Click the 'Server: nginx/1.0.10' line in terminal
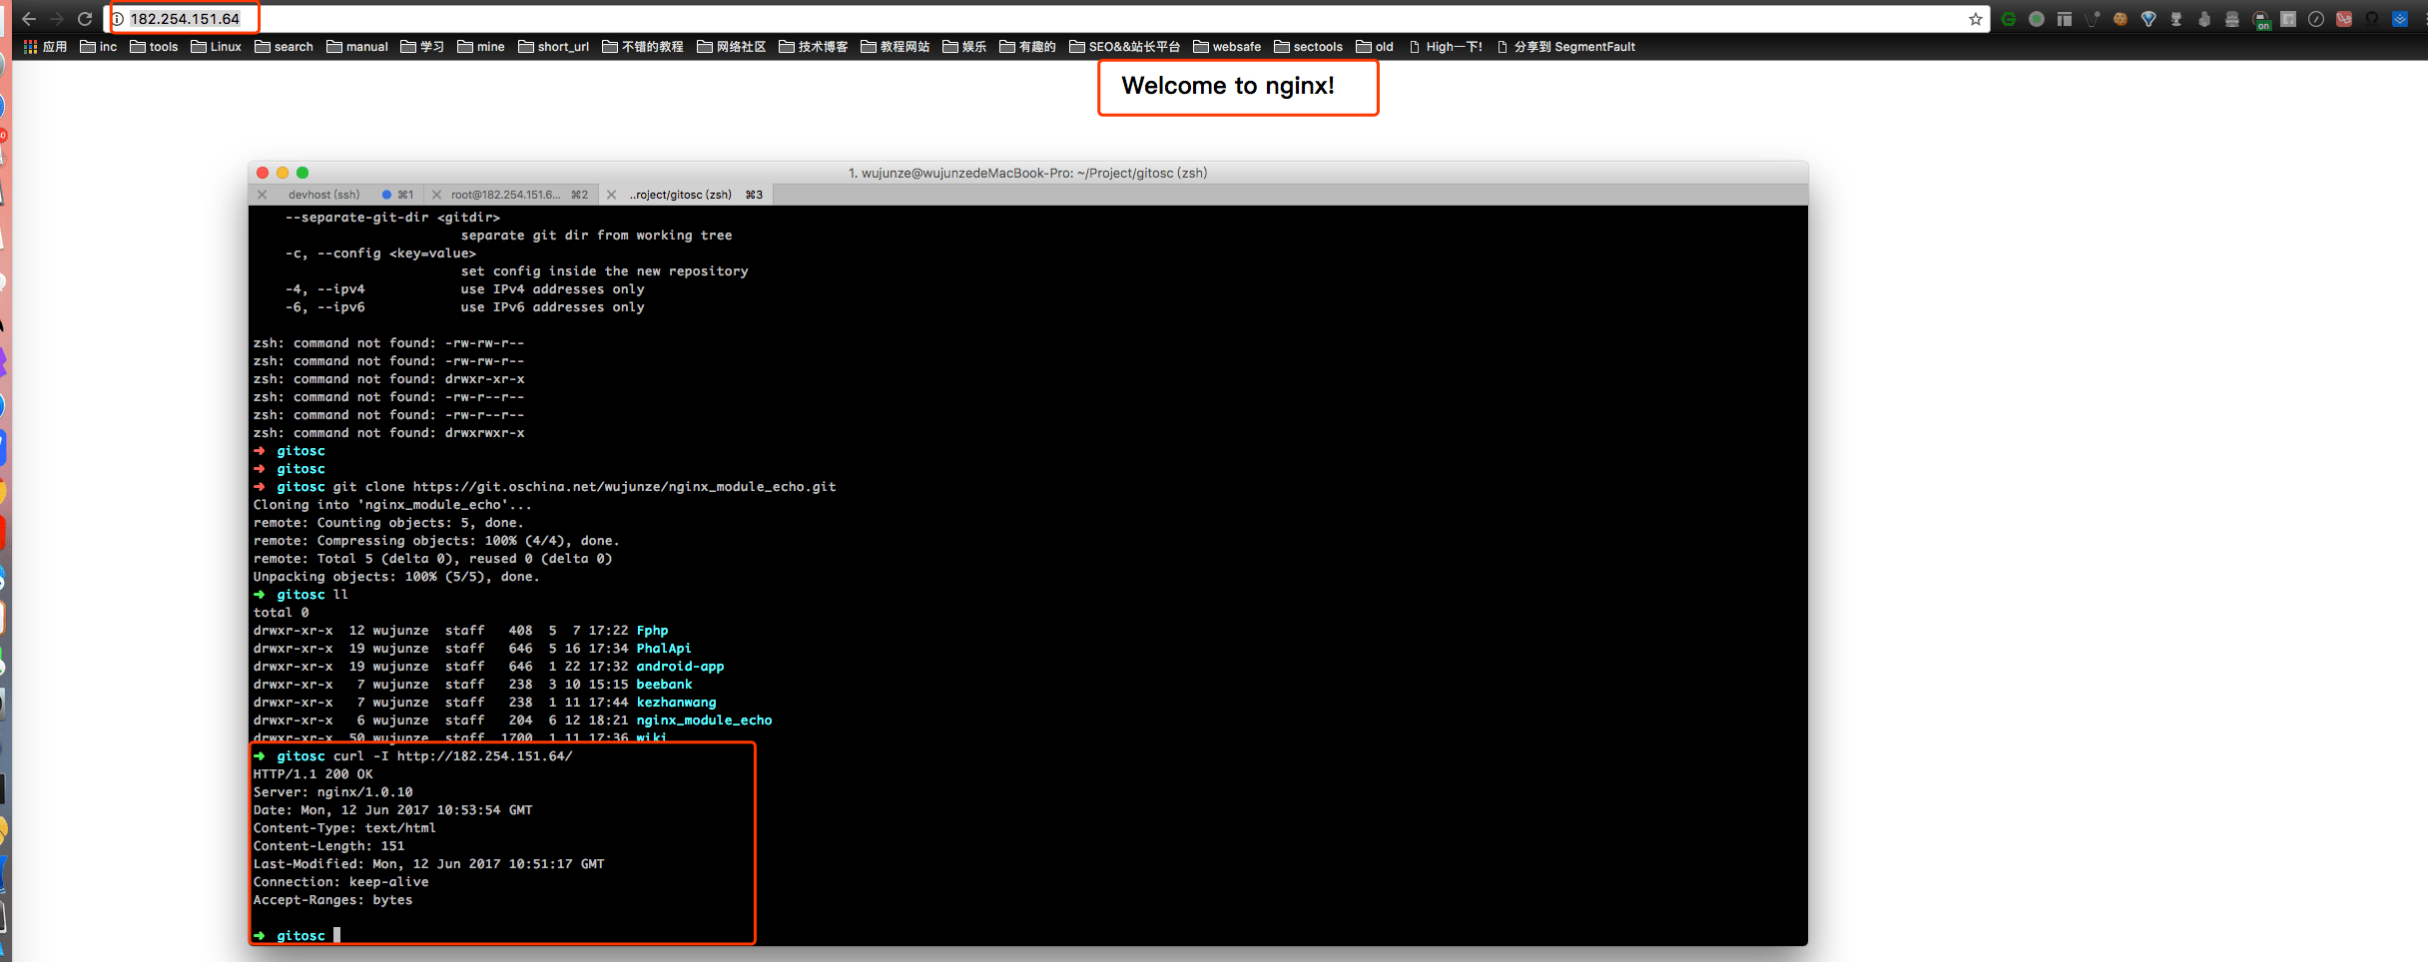Image resolution: width=2428 pixels, height=962 pixels. point(333,792)
